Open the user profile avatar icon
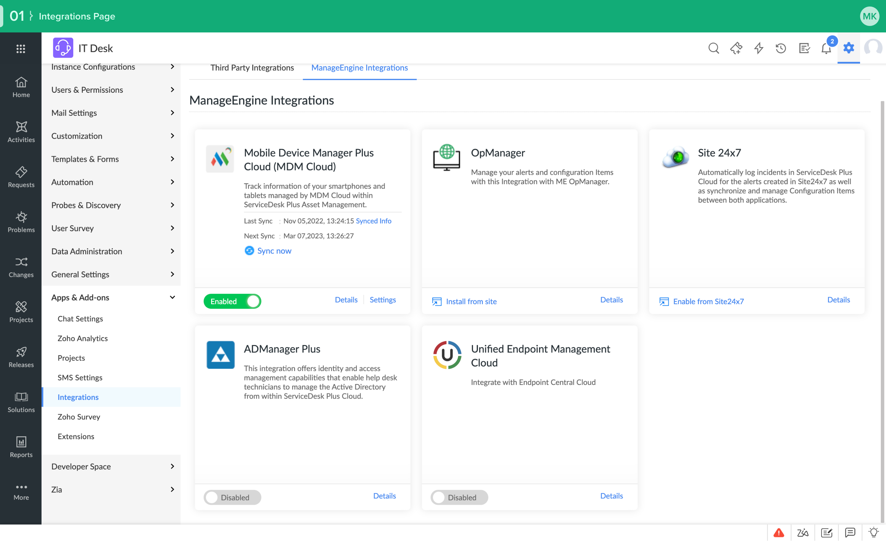The width and height of the screenshot is (886, 541). coord(873,47)
